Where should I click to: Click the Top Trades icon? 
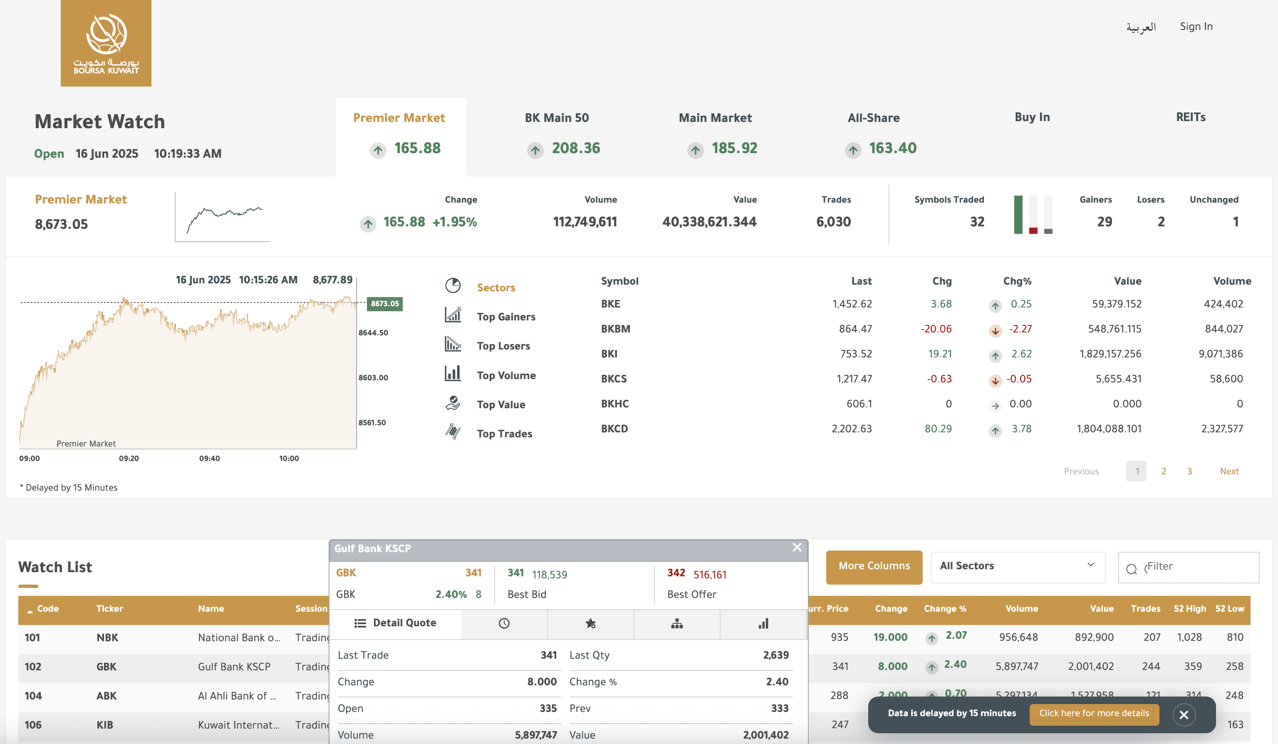pos(452,432)
